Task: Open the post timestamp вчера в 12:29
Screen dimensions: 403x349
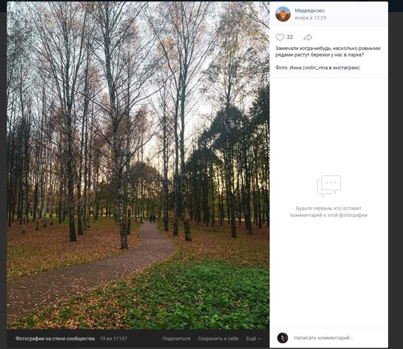Action: coord(311,18)
